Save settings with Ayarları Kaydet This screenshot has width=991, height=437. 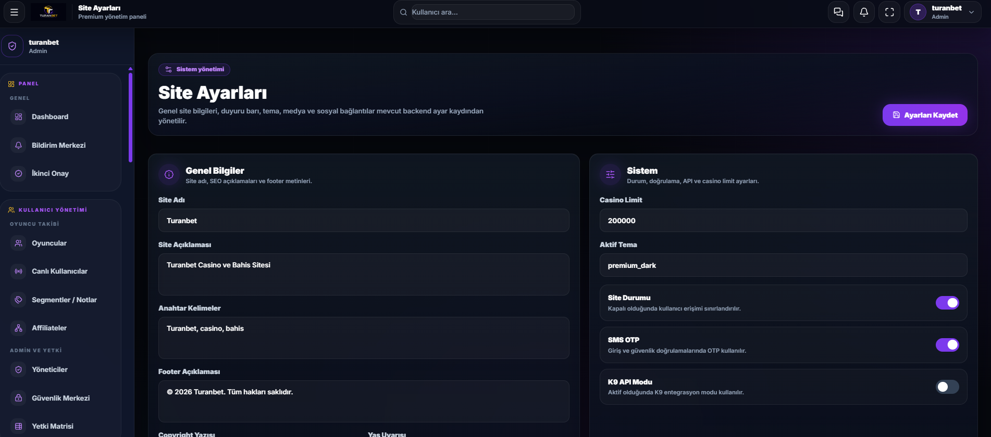pos(925,115)
